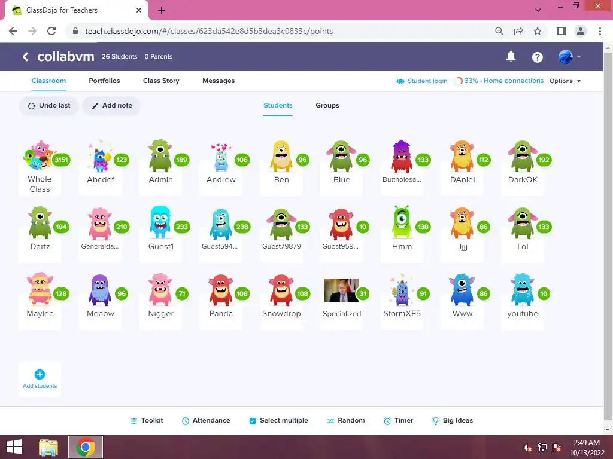Select Meaow's purple monster avatar

point(100,290)
